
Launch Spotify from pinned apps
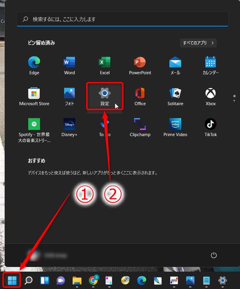click(x=34, y=130)
